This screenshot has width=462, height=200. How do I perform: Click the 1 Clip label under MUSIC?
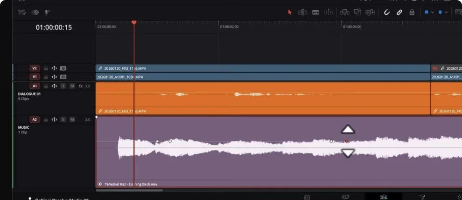[x=22, y=133]
